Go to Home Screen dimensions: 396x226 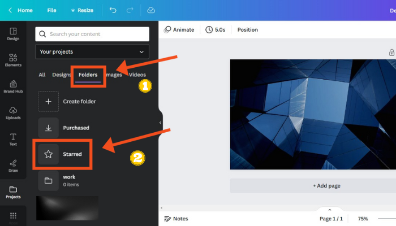25,10
